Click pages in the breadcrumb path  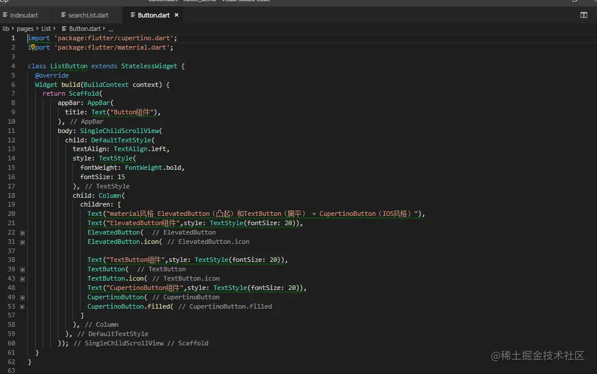[25, 29]
